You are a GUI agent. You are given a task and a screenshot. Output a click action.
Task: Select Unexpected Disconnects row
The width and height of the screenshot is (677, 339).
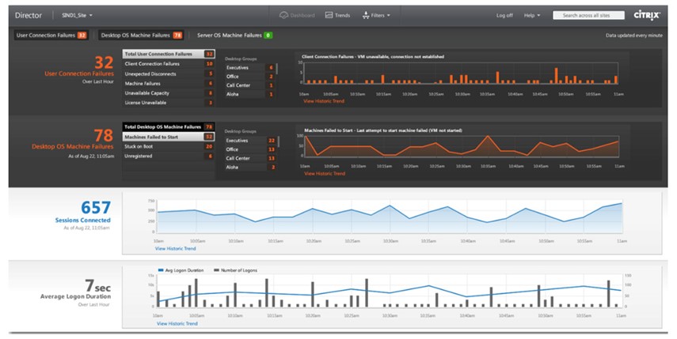(169, 73)
